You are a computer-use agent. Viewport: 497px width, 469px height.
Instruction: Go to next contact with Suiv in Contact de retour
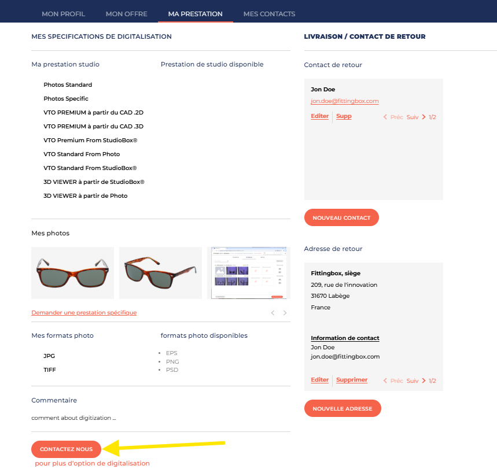click(416, 117)
